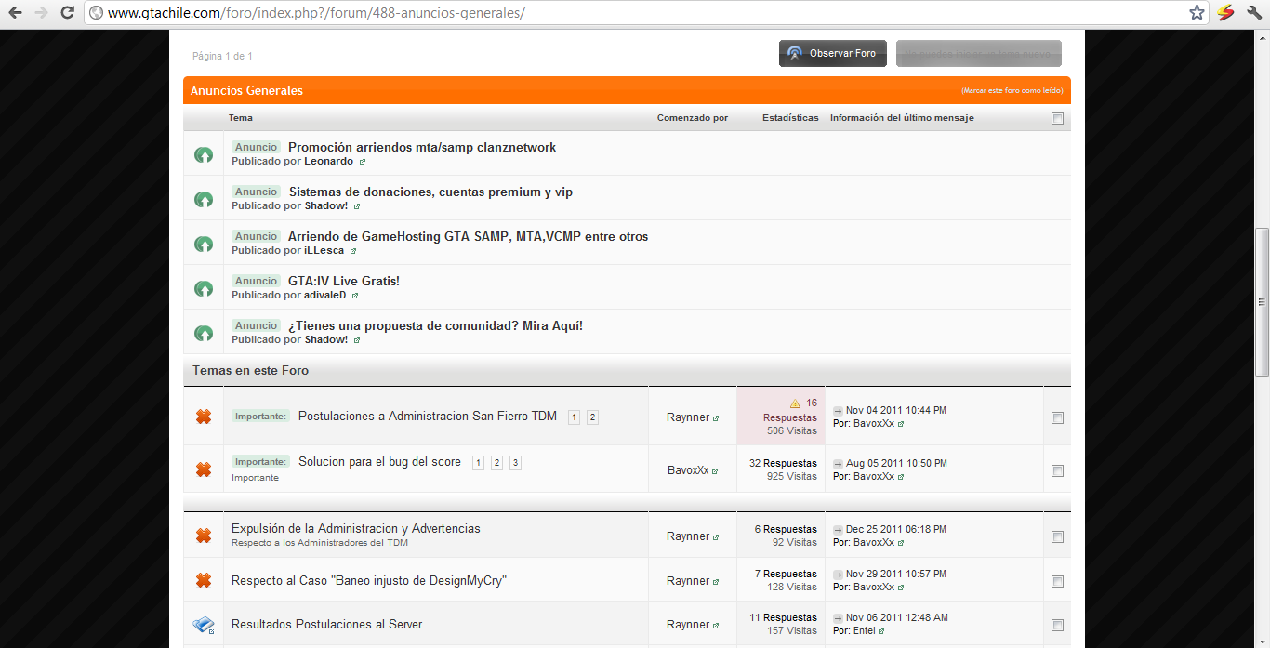Open BavoxXx profile in Comenzado por column
1270x648 pixels.
click(688, 470)
